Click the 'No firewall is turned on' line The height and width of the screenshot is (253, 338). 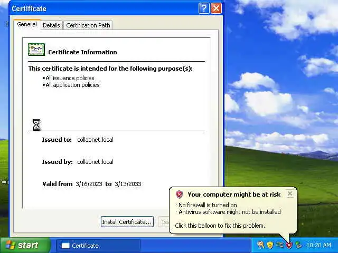[x=208, y=205]
